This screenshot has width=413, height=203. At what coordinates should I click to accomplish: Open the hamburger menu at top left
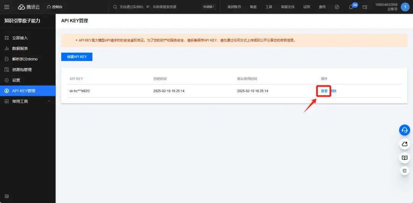7,7
